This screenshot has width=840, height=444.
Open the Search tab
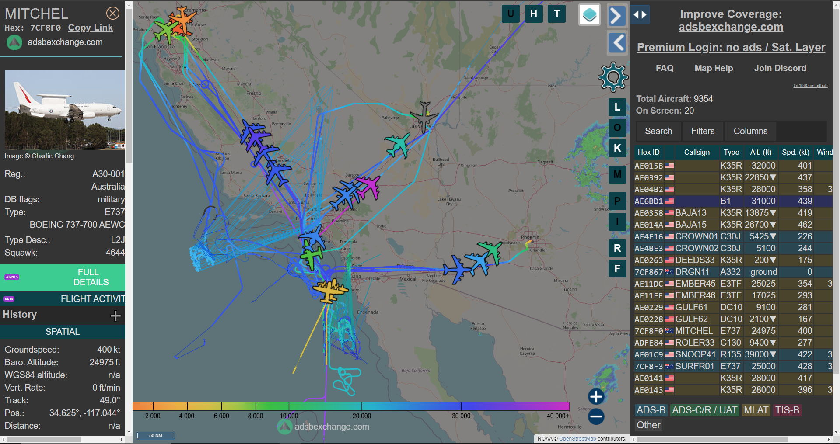pyautogui.click(x=658, y=131)
